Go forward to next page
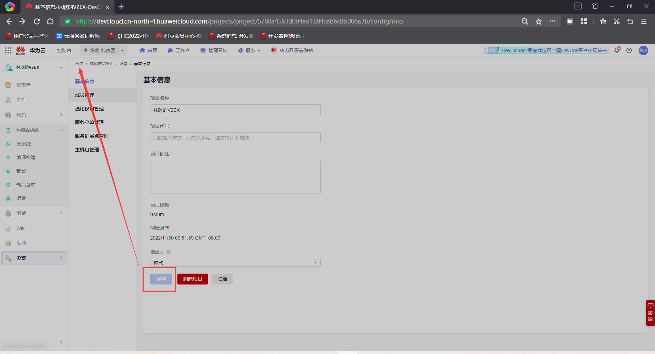The image size is (655, 354). [23, 21]
